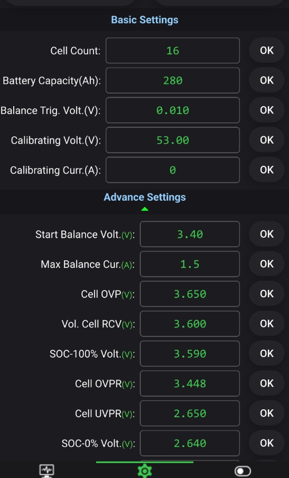Image resolution: width=289 pixels, height=478 pixels.
Task: Collapse Advance Settings with green arrow
Action: pos(145,209)
